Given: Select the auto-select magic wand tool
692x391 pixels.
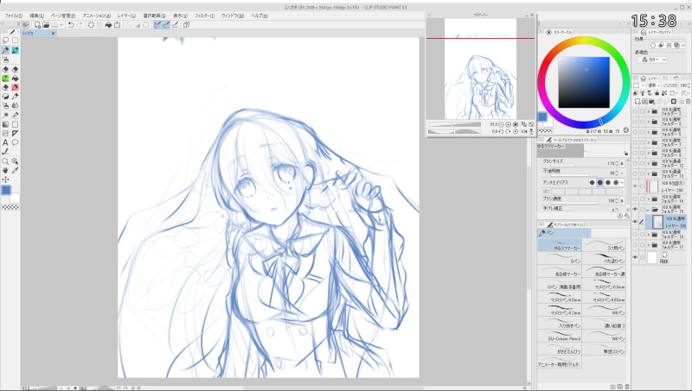Looking at the screenshot, I should click(x=5, y=116).
